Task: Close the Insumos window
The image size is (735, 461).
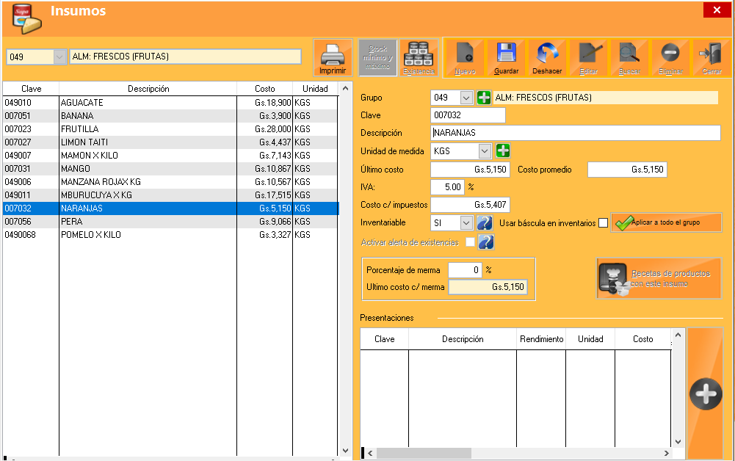Action: (x=717, y=10)
